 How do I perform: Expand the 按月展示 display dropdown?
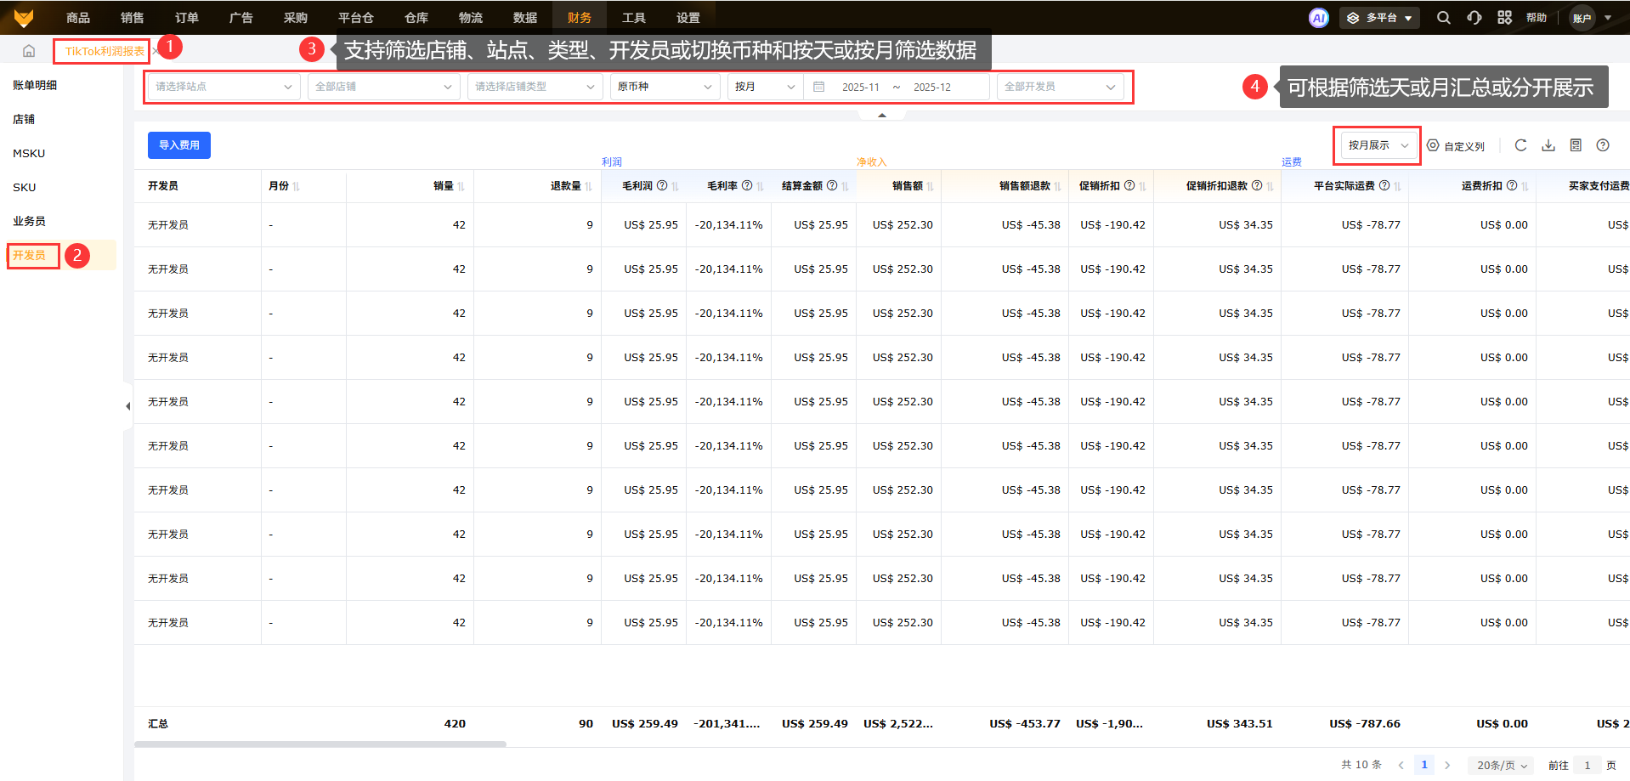point(1377,145)
